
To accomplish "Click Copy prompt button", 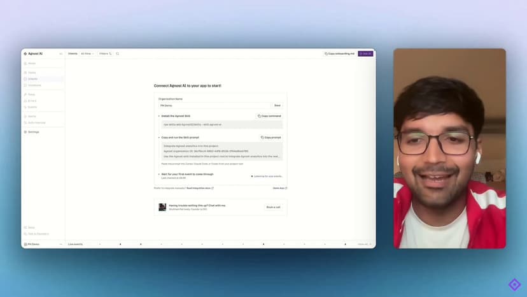I will point(271,138).
